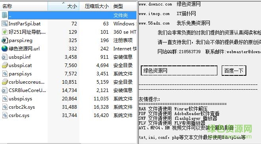Click www.itmop.com in the text pane
This screenshot has width=261, height=144.
point(154,13)
